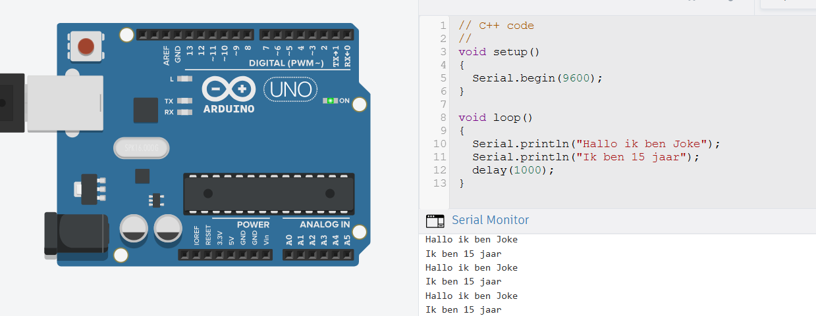Viewport: 816px width, 316px height.
Task: Click line number 1 in the gutter
Action: point(443,26)
